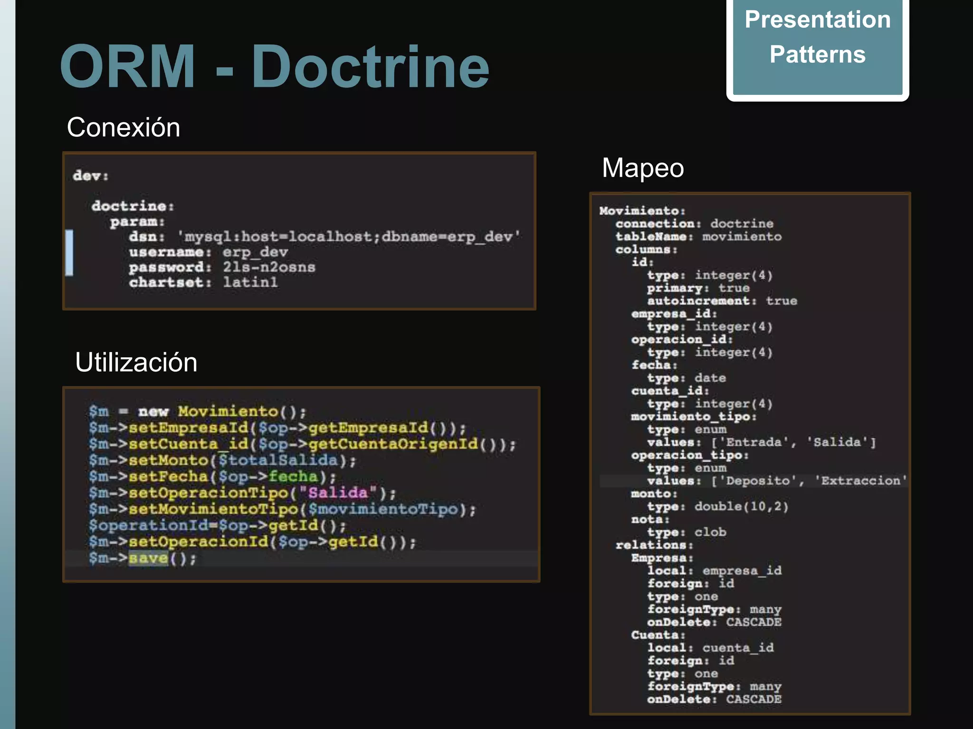Viewport: 973px width, 729px height.
Task: Select the Utilización heading
Action: tap(136, 362)
